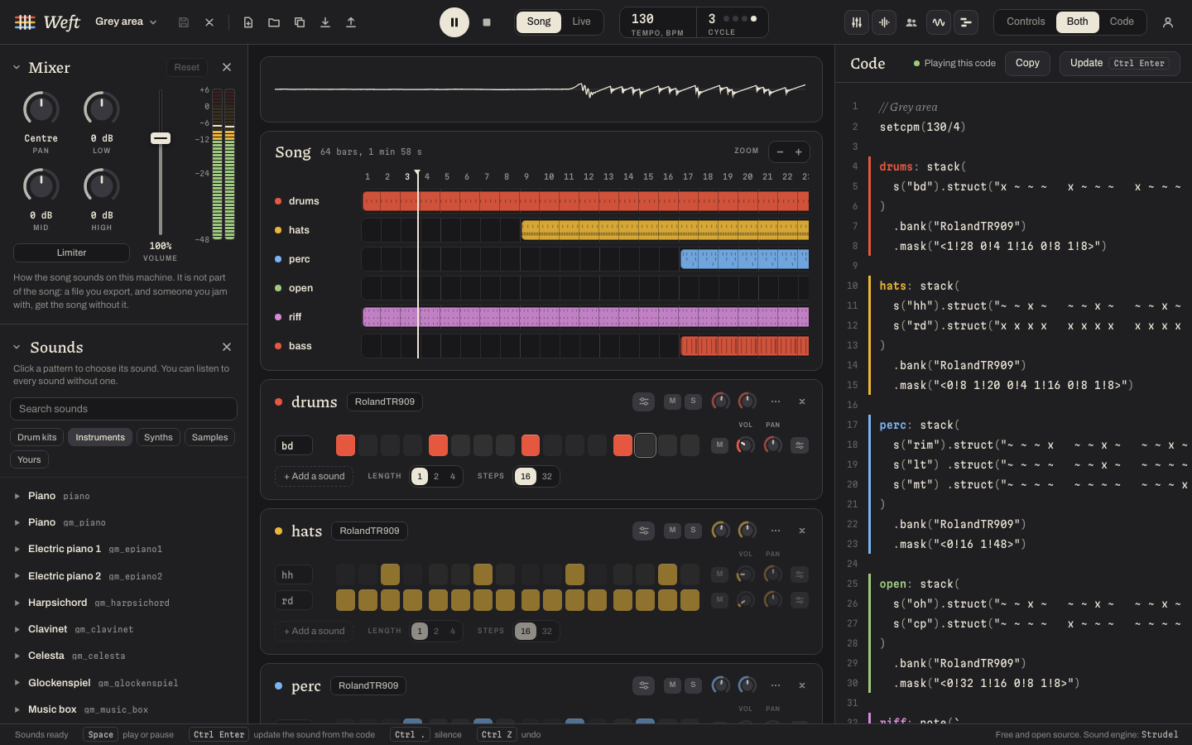Toggle the oscilloscope sine wave icon
The width and height of the screenshot is (1192, 745).
pos(939,22)
